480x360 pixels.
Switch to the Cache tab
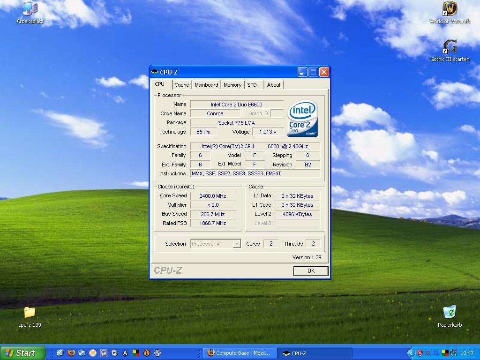pyautogui.click(x=182, y=85)
